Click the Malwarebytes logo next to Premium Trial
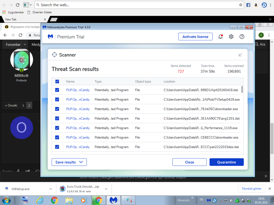The image size is (274, 205). [50, 37]
